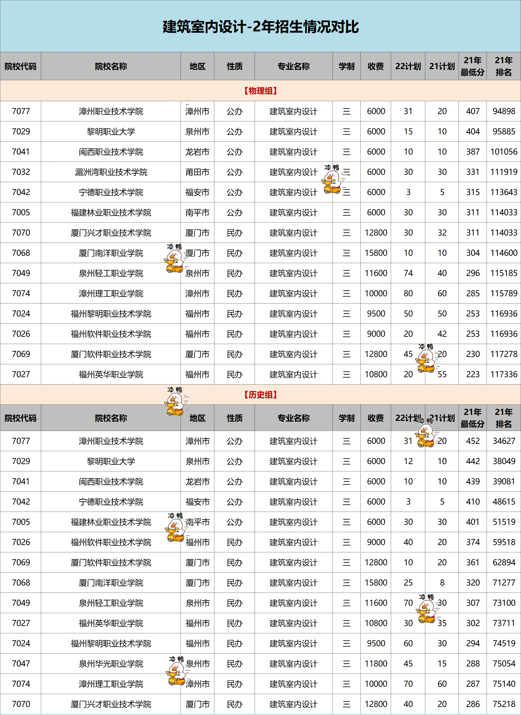Select rank value 51519
The height and width of the screenshot is (715, 521).
504,522
